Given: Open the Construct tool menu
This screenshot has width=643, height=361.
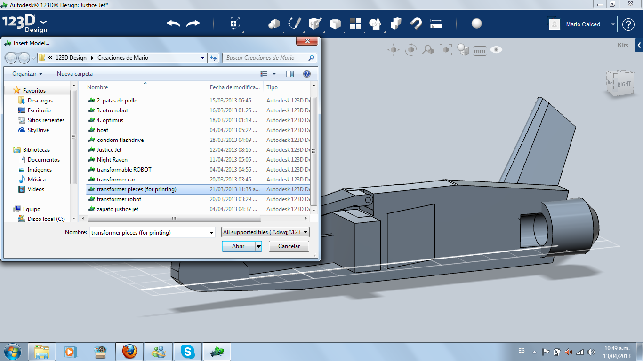Looking at the screenshot, I should (315, 24).
